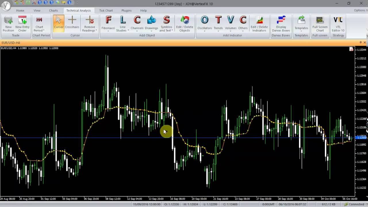The height and width of the screenshot is (207, 368).
Task: Open Edit / Delete Objects
Action: pos(185,24)
